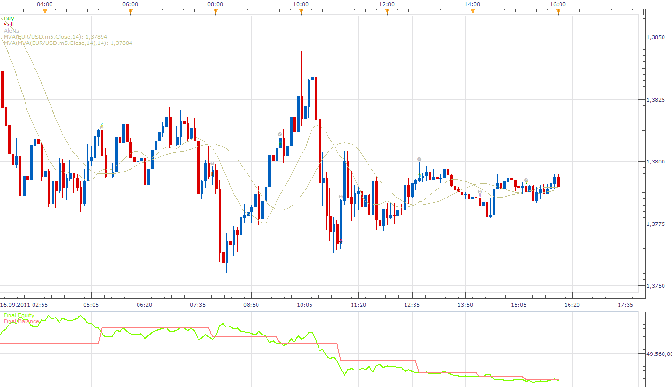Viewport: 672px width, 387px height.
Task: Select the double MVA label showing 1,37884
Action: pyautogui.click(x=68, y=43)
